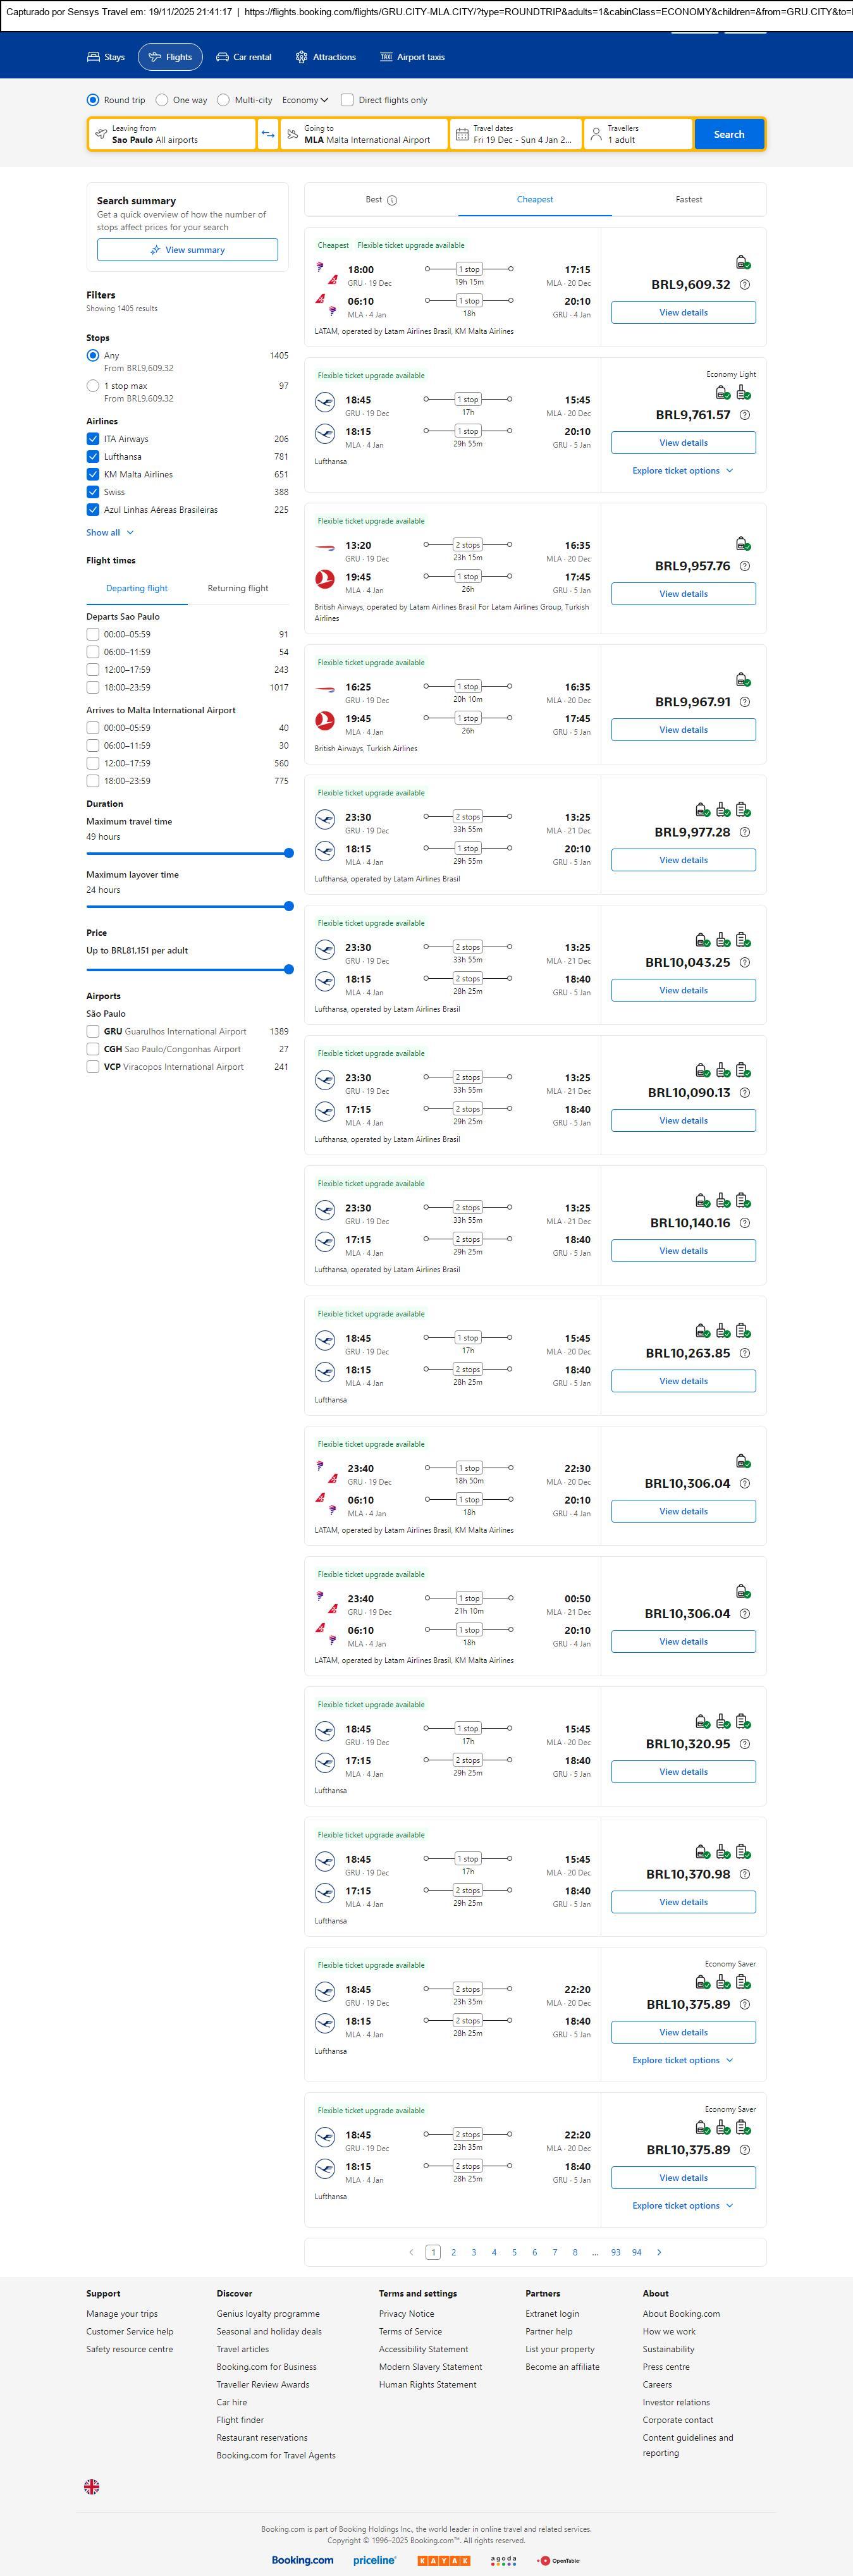Switch to the Returning flight tab

(x=237, y=589)
